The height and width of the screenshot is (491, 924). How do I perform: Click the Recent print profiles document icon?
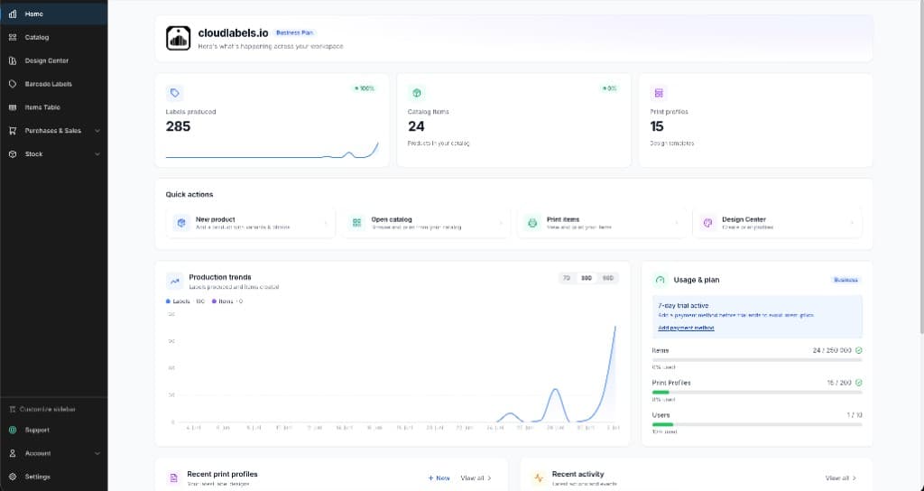[173, 478]
